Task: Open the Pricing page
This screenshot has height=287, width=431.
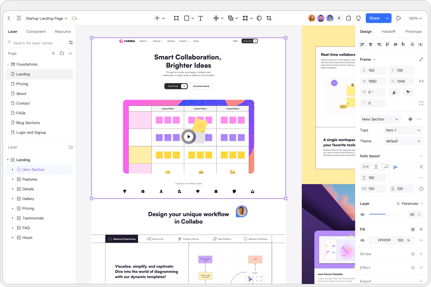Action: click(39, 84)
